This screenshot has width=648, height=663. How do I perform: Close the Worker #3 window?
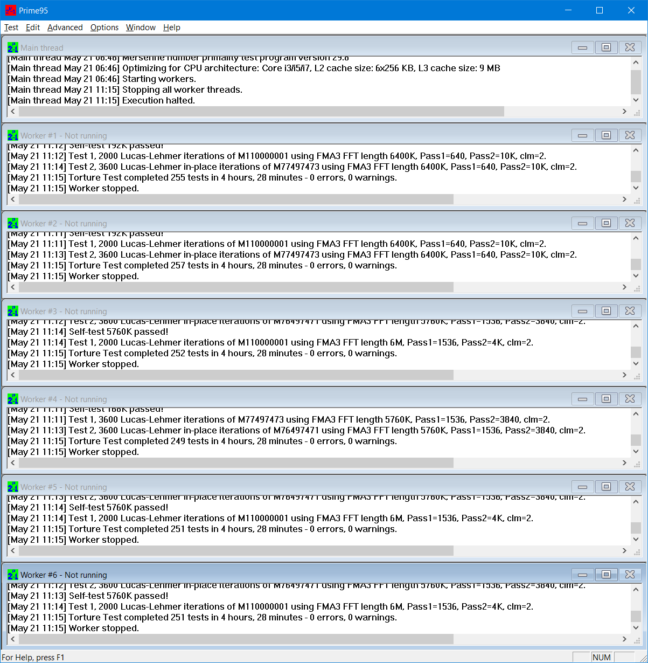click(630, 311)
